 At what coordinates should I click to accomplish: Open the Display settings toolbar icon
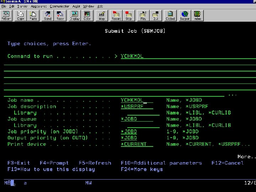(75, 16)
